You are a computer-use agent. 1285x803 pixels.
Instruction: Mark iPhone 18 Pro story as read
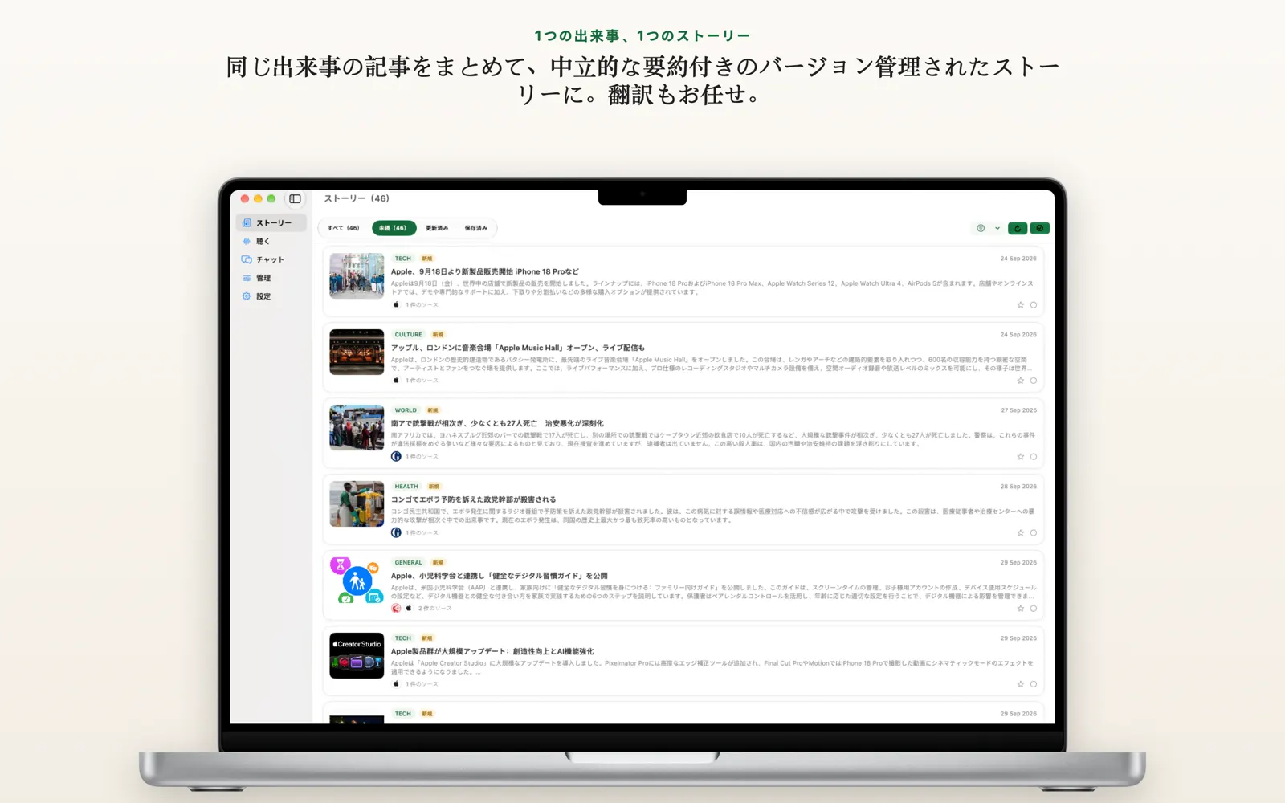pos(1034,304)
